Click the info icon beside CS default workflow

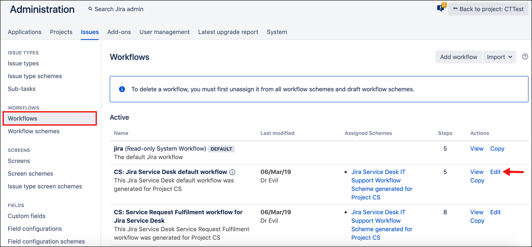[x=232, y=172]
